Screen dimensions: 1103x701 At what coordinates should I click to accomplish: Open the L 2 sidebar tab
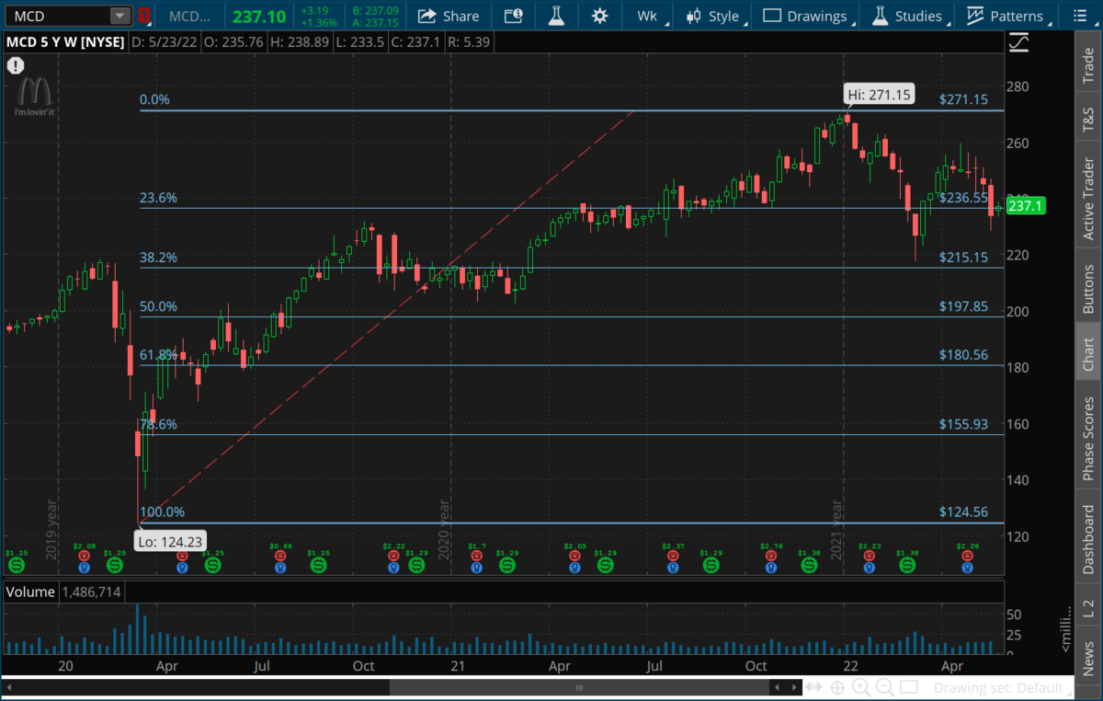click(1088, 607)
